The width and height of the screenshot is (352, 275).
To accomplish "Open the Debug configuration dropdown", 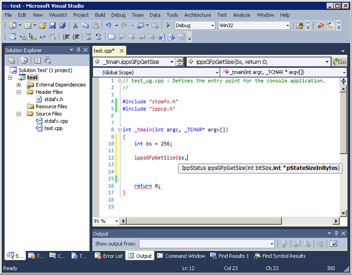I will [x=212, y=25].
